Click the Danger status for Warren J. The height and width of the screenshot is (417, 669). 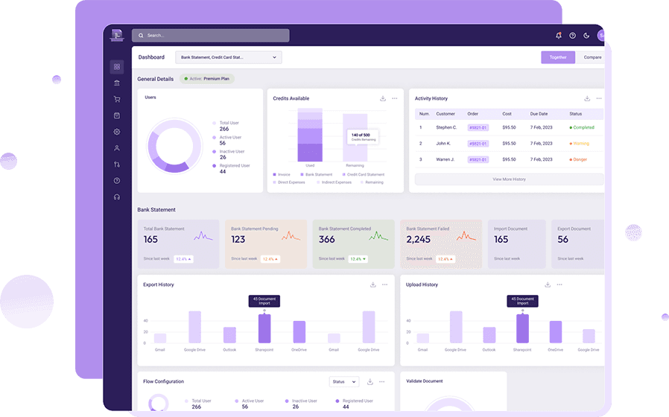579,159
